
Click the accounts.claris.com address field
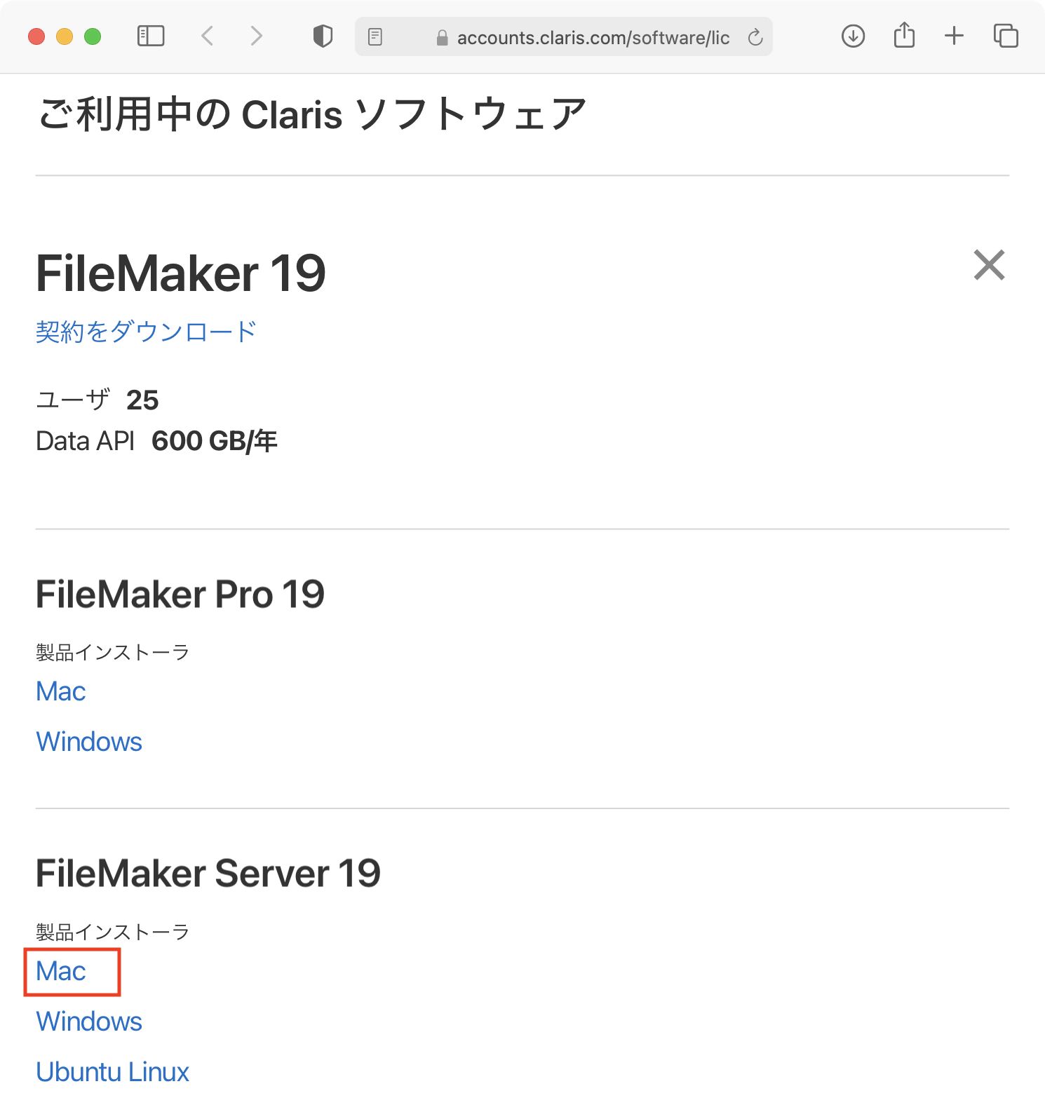coord(593,38)
